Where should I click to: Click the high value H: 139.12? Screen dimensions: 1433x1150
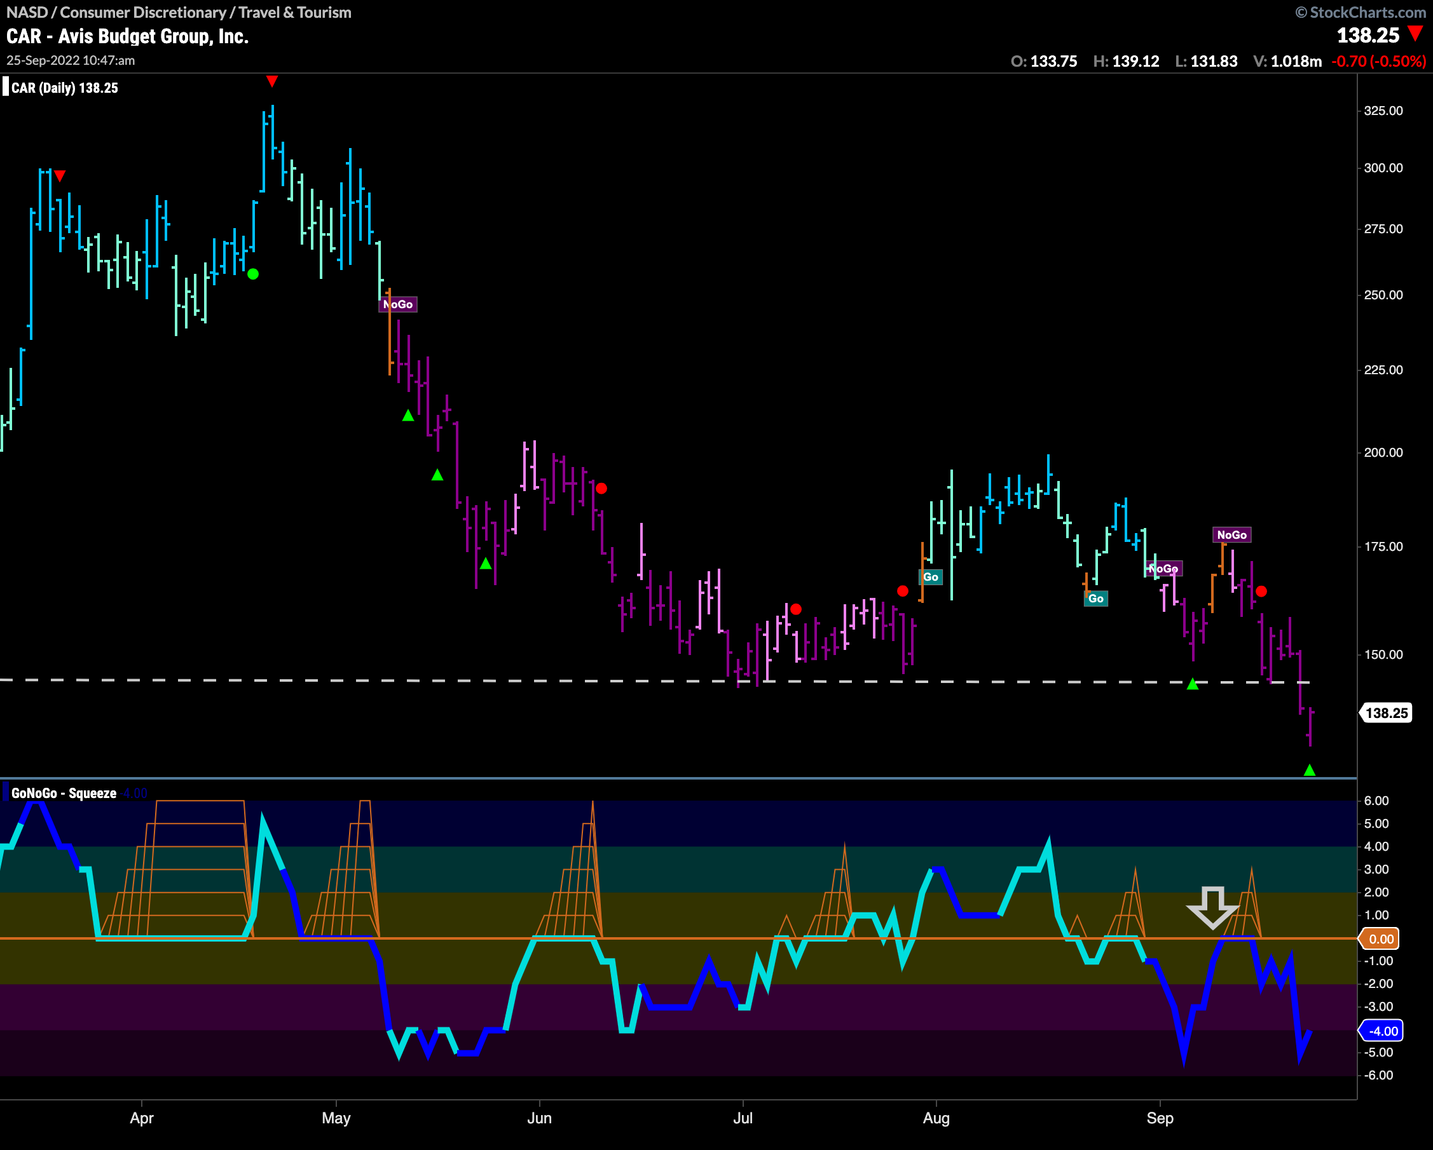click(x=1126, y=61)
